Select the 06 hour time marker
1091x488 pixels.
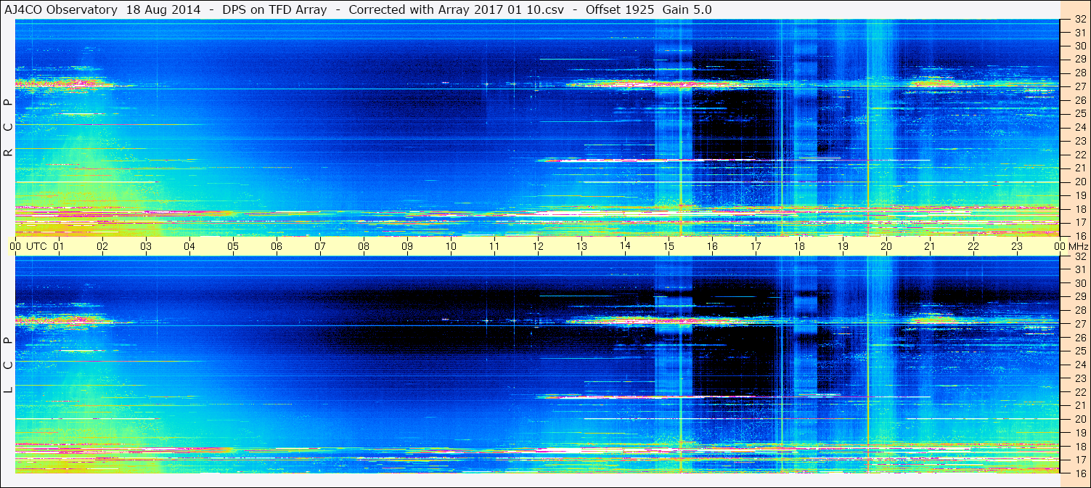pos(277,247)
